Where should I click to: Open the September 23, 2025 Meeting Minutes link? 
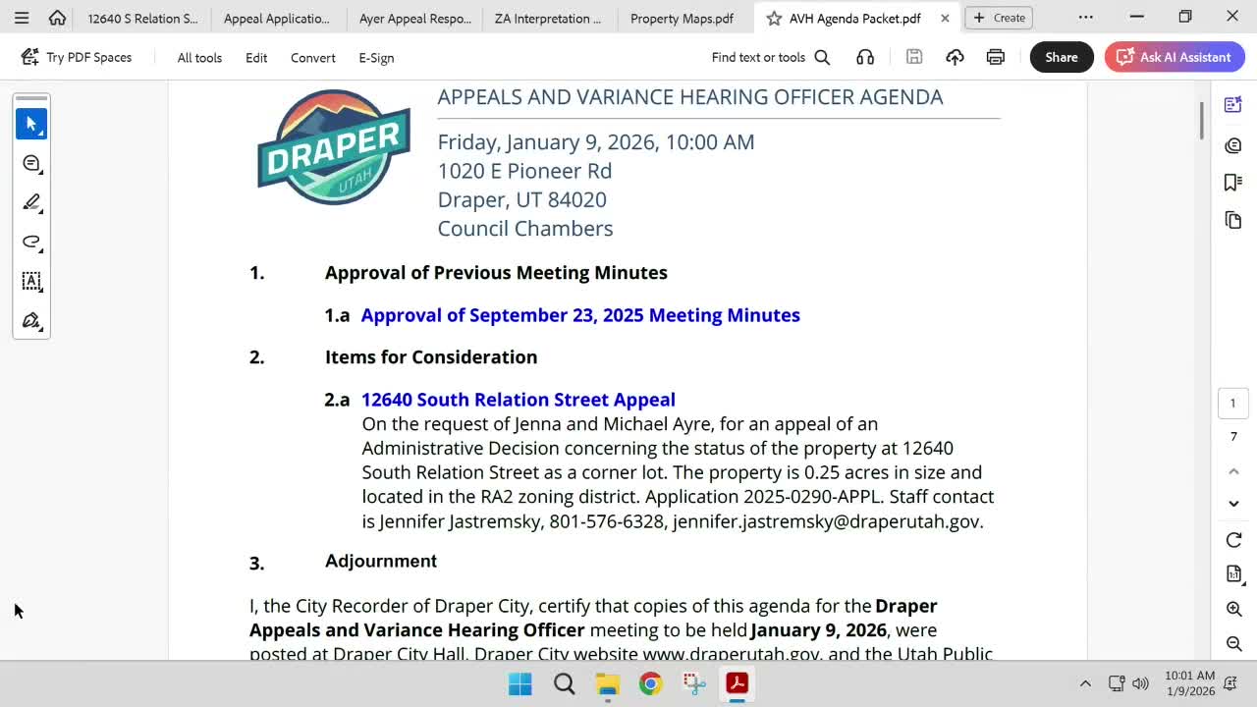point(580,315)
